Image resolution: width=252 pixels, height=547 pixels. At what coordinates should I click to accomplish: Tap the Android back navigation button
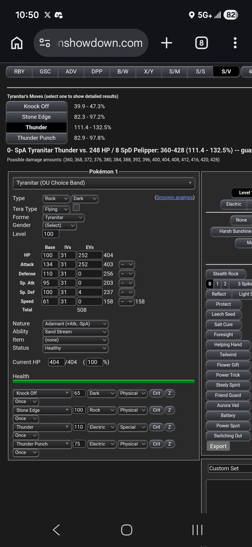coord(56,529)
